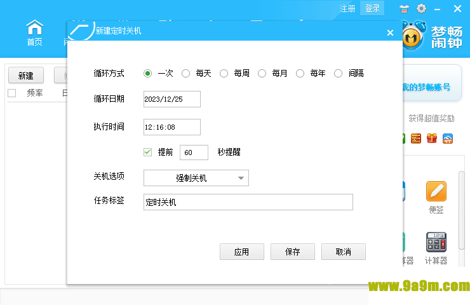Select 间隔 loop mode
This screenshot has height=305, width=470.
pos(338,74)
